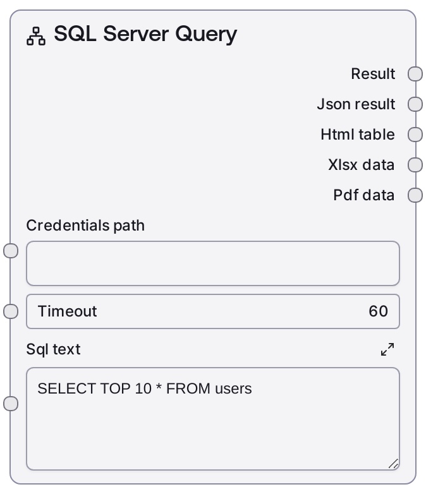Click the Timeout input port
This screenshot has height=494, width=426.
click(x=11, y=311)
